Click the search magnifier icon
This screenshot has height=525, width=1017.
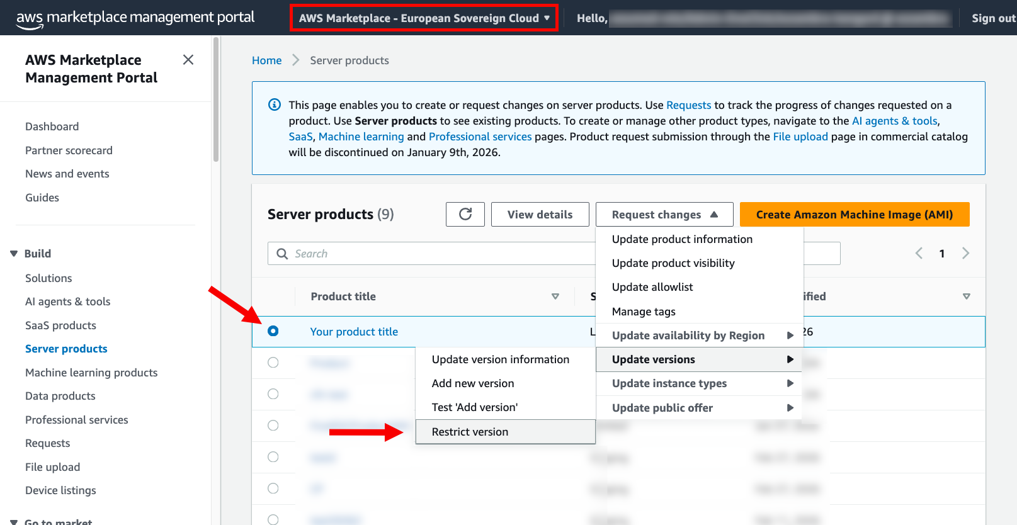(x=282, y=254)
